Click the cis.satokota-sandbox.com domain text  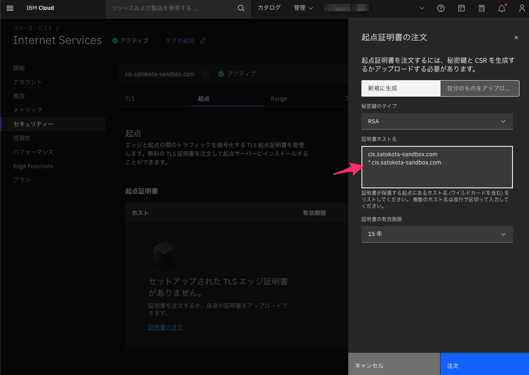tap(160, 74)
